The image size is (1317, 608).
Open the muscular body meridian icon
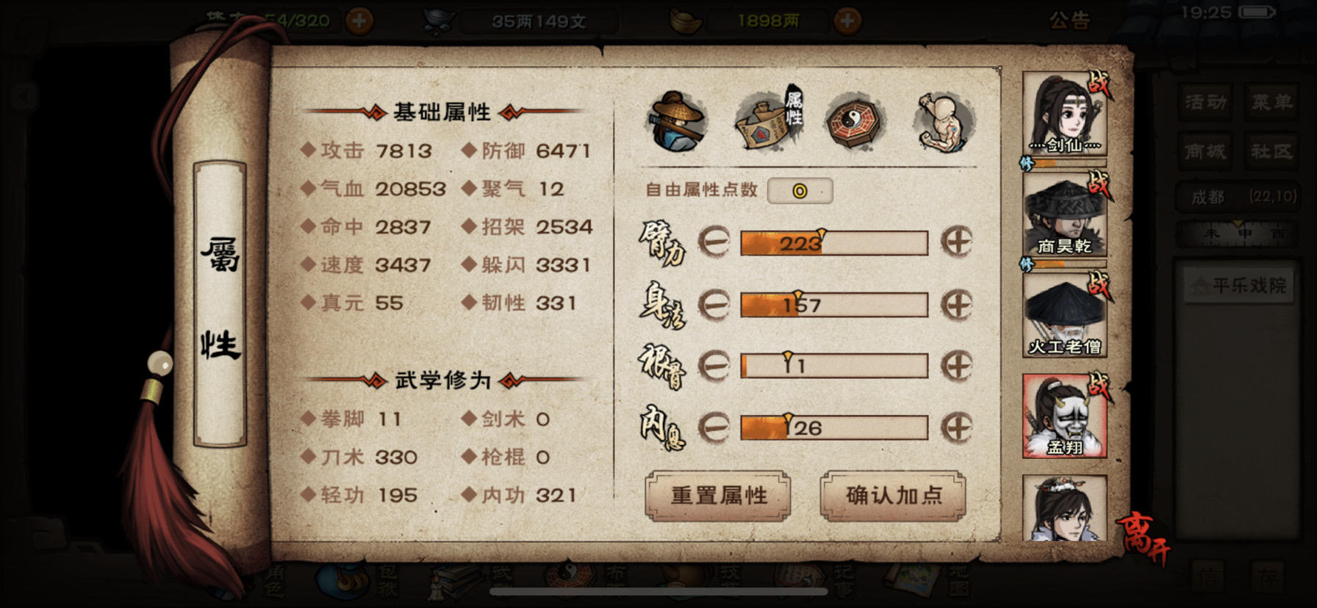click(x=944, y=123)
